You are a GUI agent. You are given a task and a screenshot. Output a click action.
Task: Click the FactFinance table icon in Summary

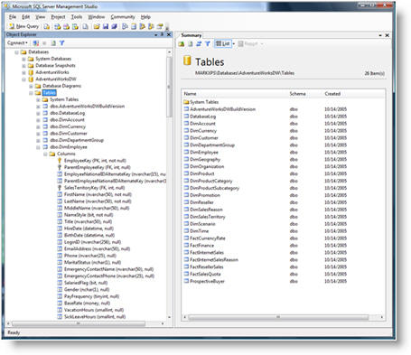point(186,246)
